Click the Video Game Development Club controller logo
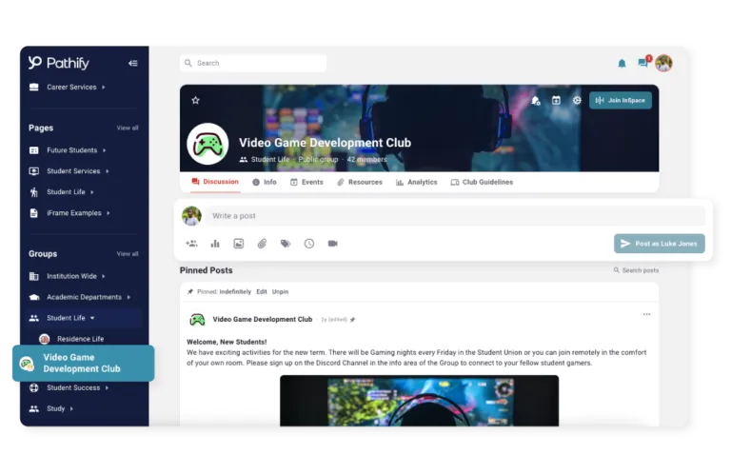This screenshot has height=475, width=731. point(207,144)
